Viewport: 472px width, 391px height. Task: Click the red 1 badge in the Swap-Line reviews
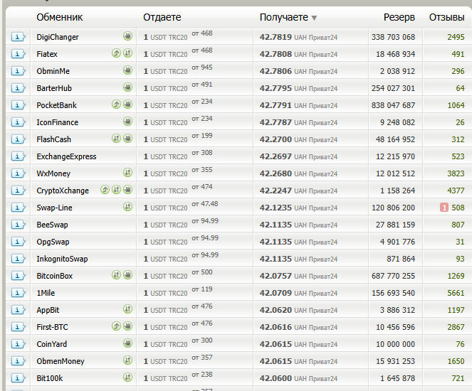pyautogui.click(x=444, y=208)
